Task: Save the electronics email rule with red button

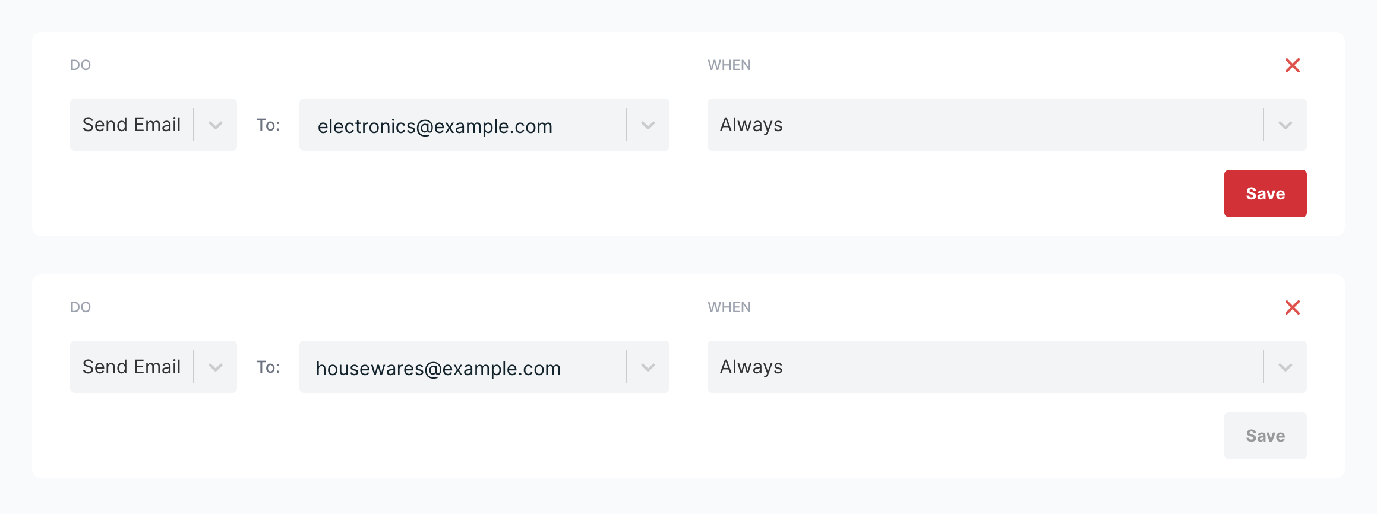Action: click(x=1265, y=193)
